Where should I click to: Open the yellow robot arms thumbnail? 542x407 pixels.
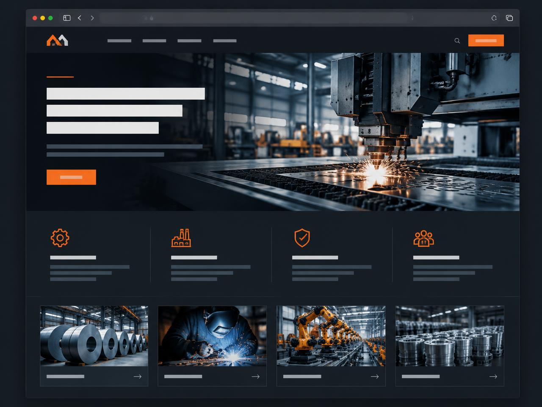[x=331, y=336]
